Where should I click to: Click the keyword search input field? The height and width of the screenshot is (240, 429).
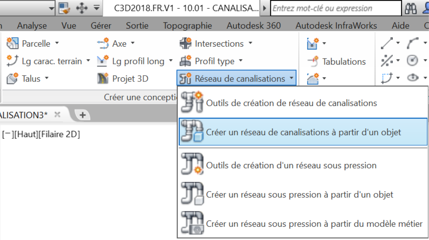[336, 8]
